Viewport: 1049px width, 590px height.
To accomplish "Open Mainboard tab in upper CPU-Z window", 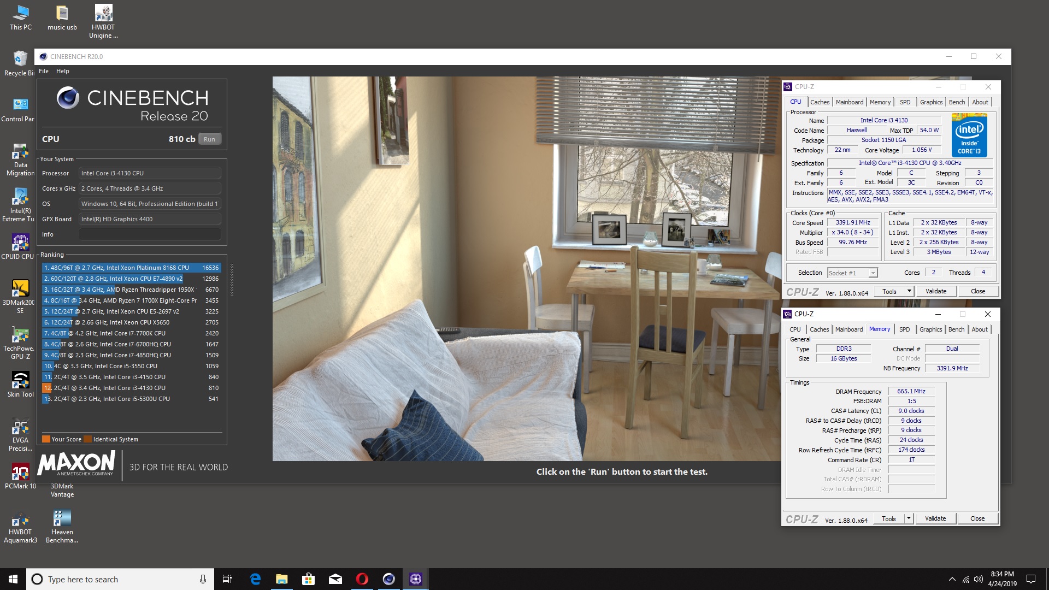I will [850, 102].
